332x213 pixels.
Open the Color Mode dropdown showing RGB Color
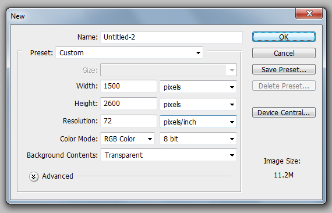click(x=128, y=139)
